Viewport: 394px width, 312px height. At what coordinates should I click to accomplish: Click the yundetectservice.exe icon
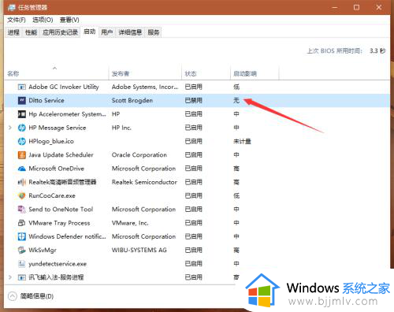21,264
